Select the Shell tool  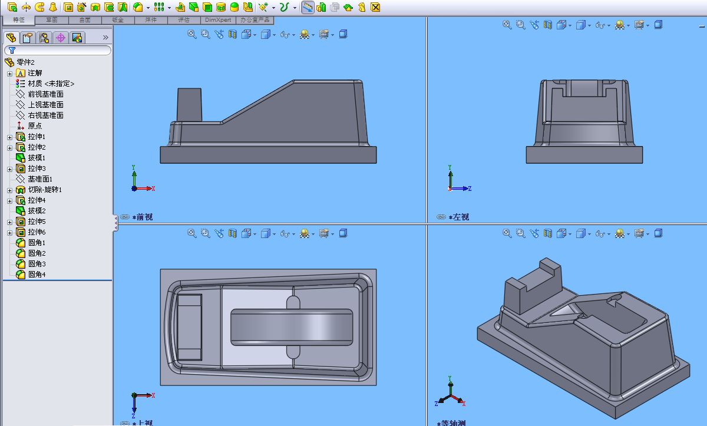[207, 7]
